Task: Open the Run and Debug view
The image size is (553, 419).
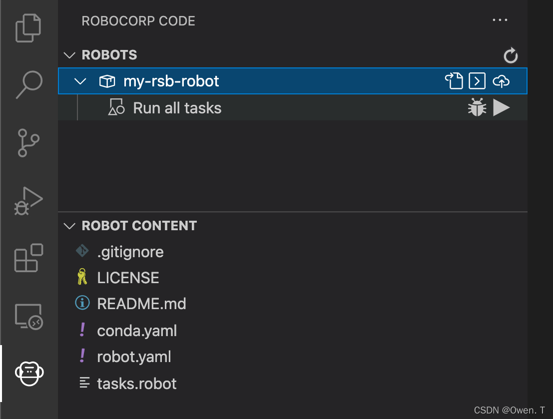Action: [28, 201]
